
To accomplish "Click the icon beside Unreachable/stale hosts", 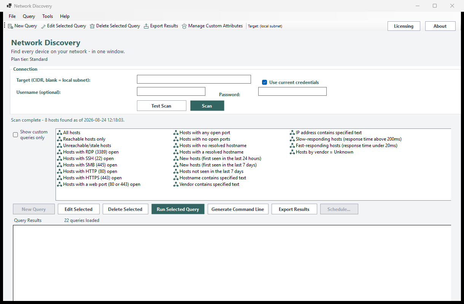I will tap(60, 146).
